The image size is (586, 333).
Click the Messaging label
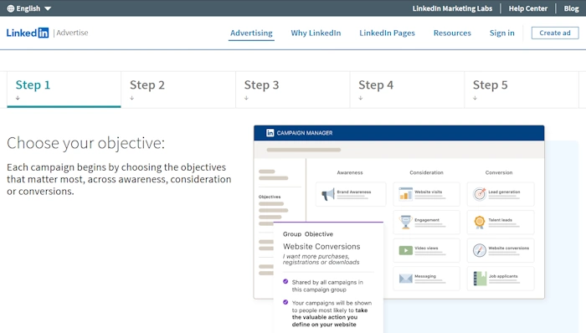tap(425, 276)
